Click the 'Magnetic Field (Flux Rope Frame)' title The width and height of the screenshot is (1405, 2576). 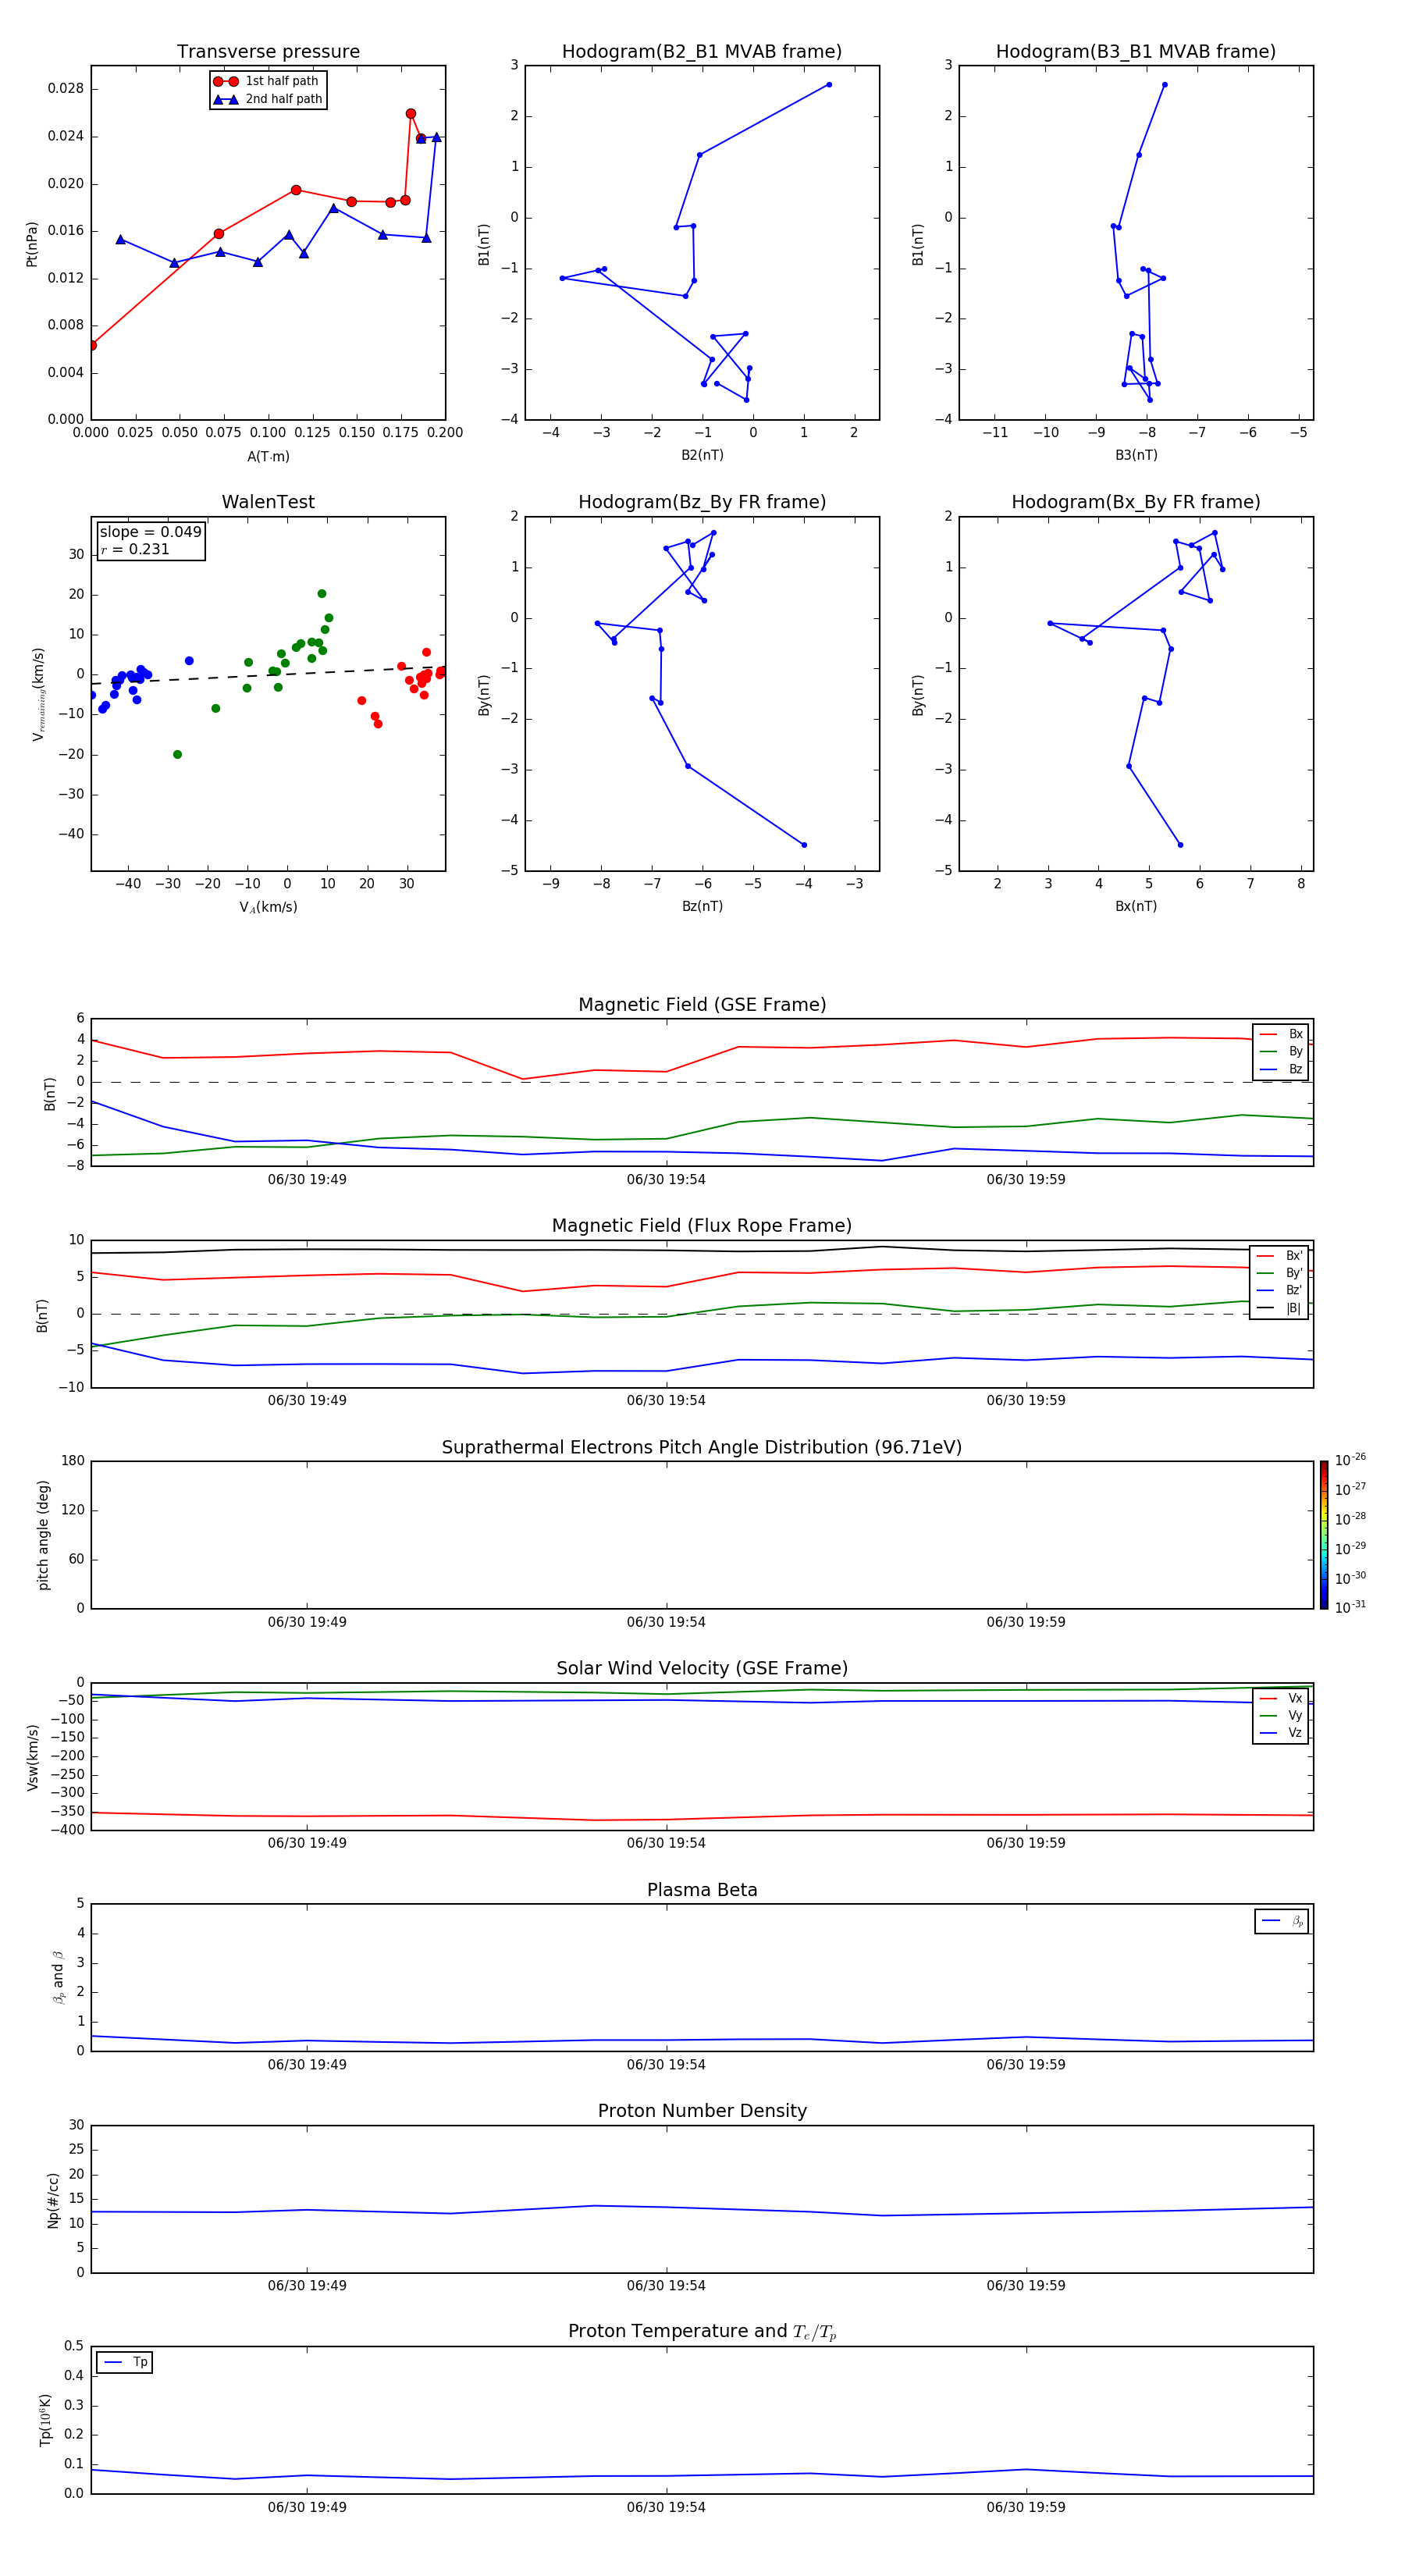(702, 1226)
